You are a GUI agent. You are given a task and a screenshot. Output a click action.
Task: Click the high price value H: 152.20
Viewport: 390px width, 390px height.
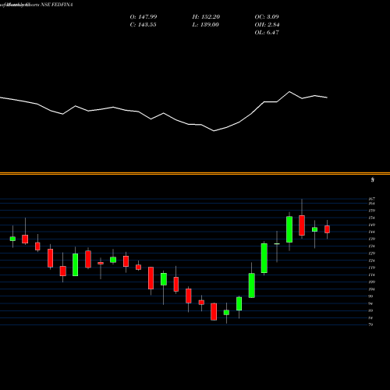point(206,17)
